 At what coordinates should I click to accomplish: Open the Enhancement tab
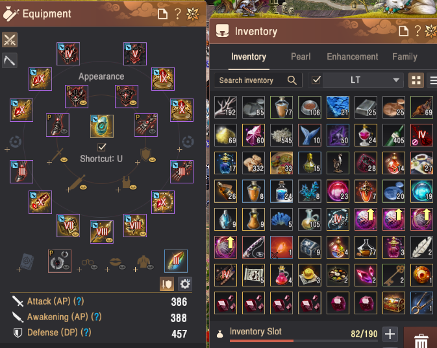click(x=353, y=57)
